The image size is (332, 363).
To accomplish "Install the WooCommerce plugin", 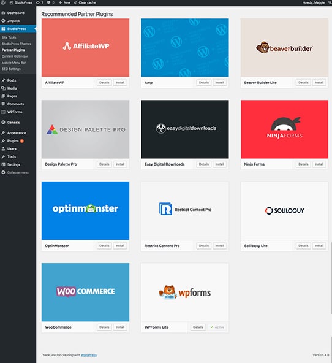I will (120, 327).
